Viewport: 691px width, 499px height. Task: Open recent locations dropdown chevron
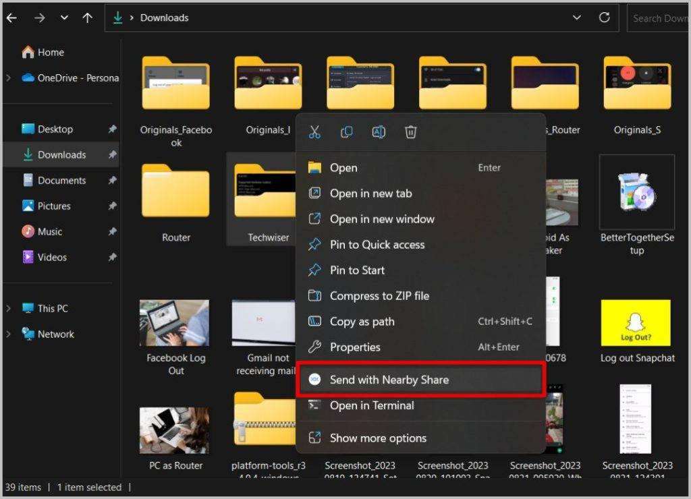(x=64, y=18)
